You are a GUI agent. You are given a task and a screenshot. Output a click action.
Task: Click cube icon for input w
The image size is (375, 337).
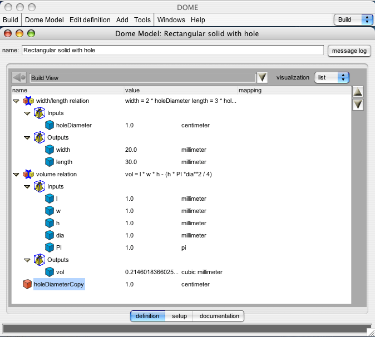coord(50,211)
